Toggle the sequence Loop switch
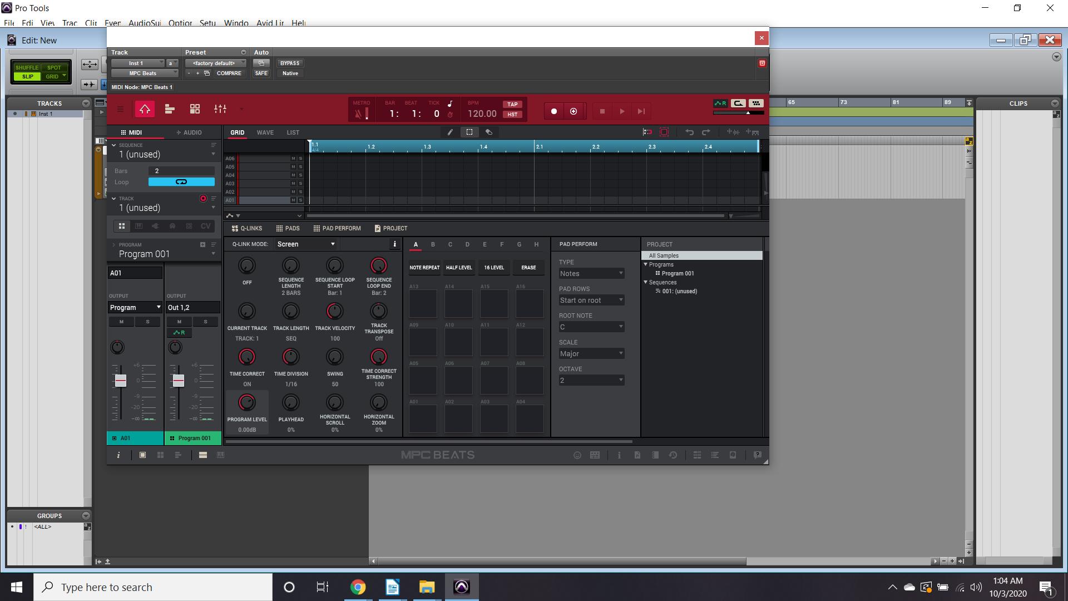Viewport: 1068px width, 601px height. click(x=181, y=182)
